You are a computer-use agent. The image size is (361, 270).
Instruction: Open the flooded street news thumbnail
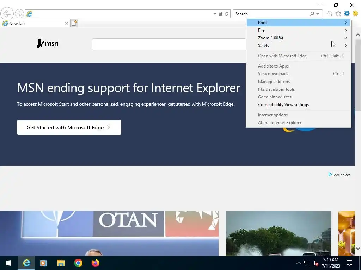279,233
